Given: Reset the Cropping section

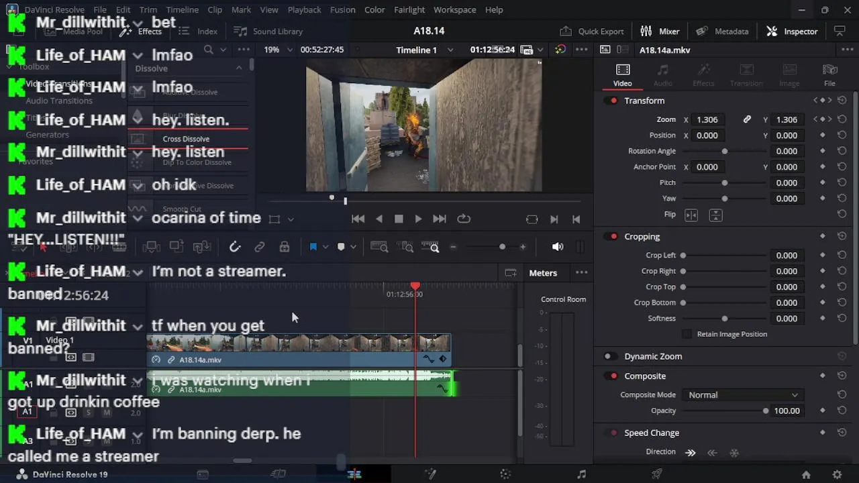Looking at the screenshot, I should click(x=842, y=237).
